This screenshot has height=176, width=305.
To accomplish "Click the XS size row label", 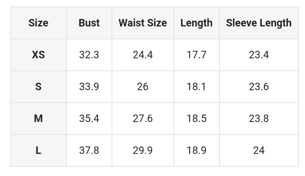I will tap(38, 55).
